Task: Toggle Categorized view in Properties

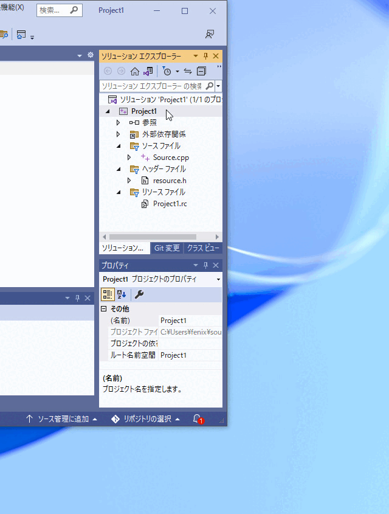Action: pyautogui.click(x=108, y=294)
